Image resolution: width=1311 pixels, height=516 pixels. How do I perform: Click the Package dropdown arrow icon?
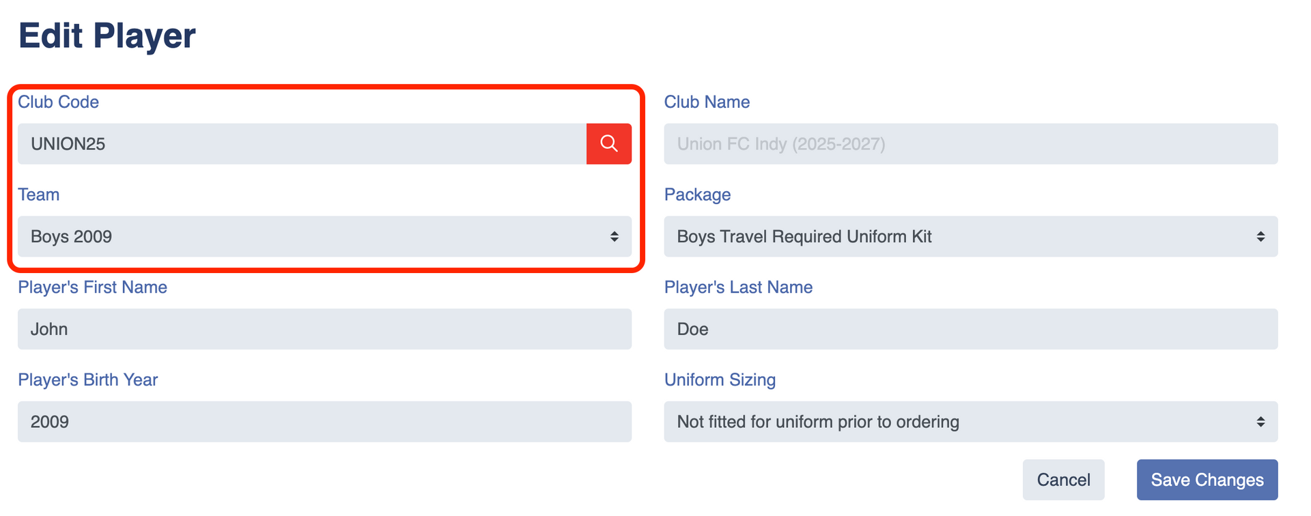coord(1260,236)
